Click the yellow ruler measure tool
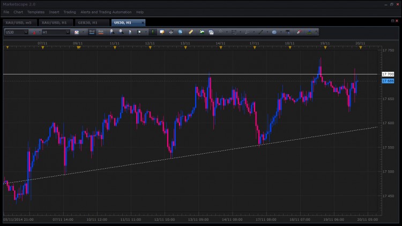 pos(191,32)
